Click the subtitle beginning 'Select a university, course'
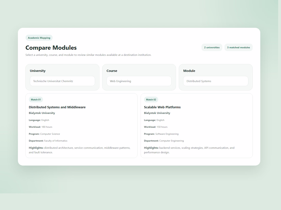 click(x=88, y=55)
